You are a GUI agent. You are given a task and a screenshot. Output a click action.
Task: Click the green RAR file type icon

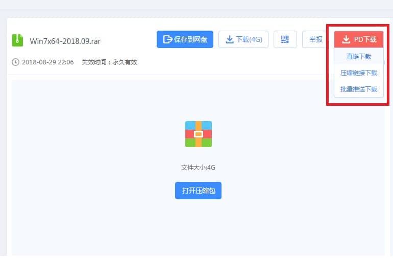point(17,40)
